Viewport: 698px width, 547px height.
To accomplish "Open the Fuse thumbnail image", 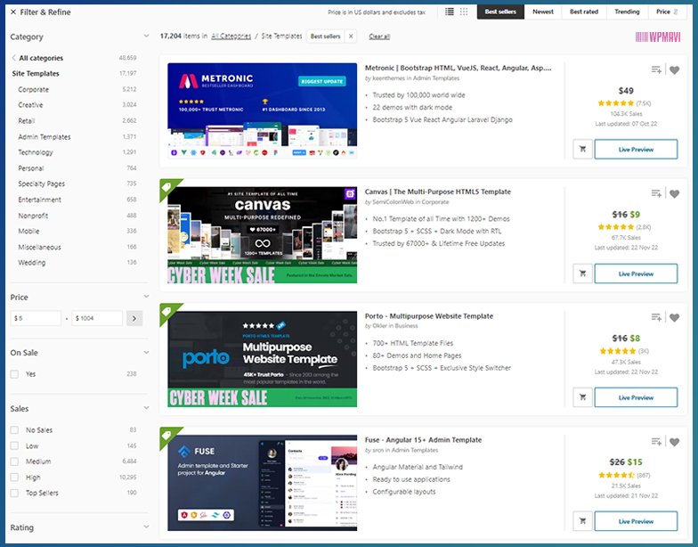I will [x=262, y=483].
